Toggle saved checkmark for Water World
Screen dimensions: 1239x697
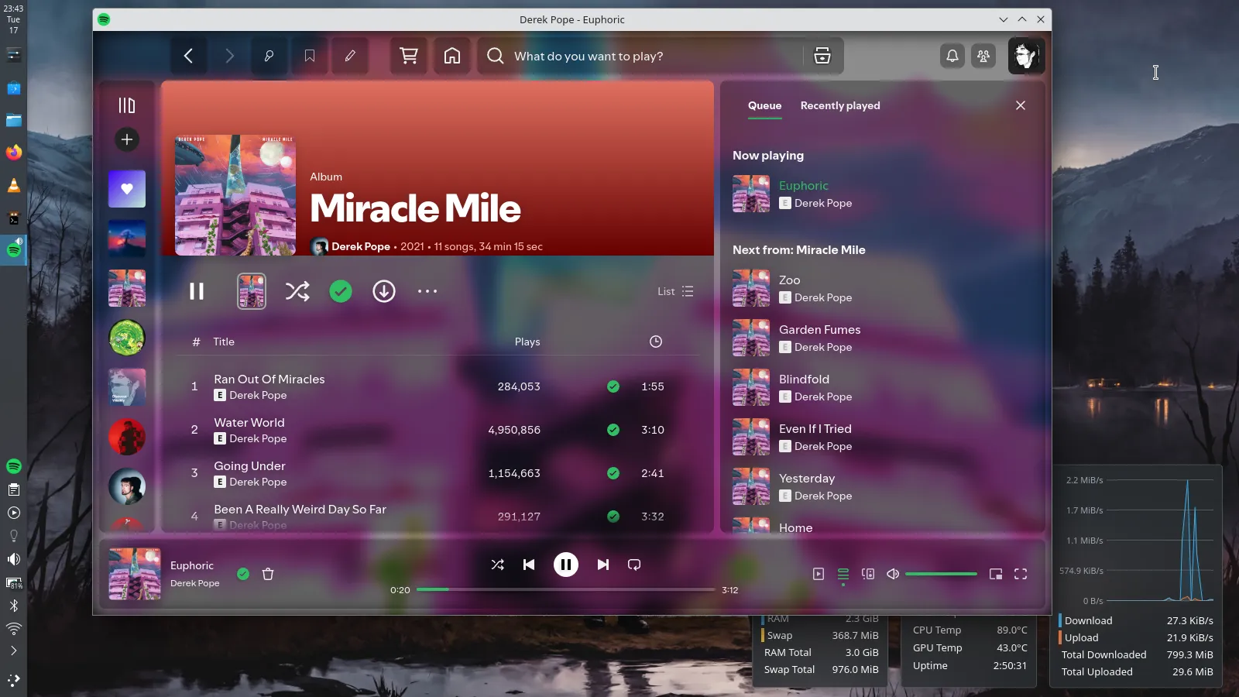click(613, 430)
